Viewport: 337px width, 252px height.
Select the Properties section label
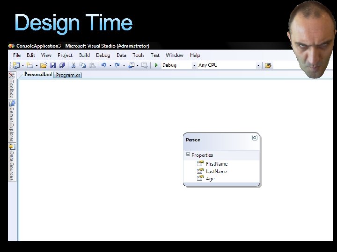202,155
